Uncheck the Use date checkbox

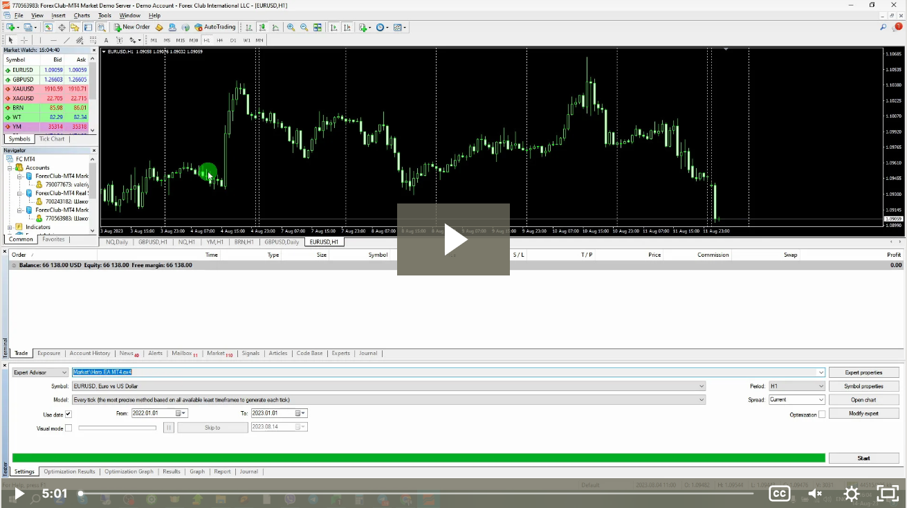[x=68, y=413]
